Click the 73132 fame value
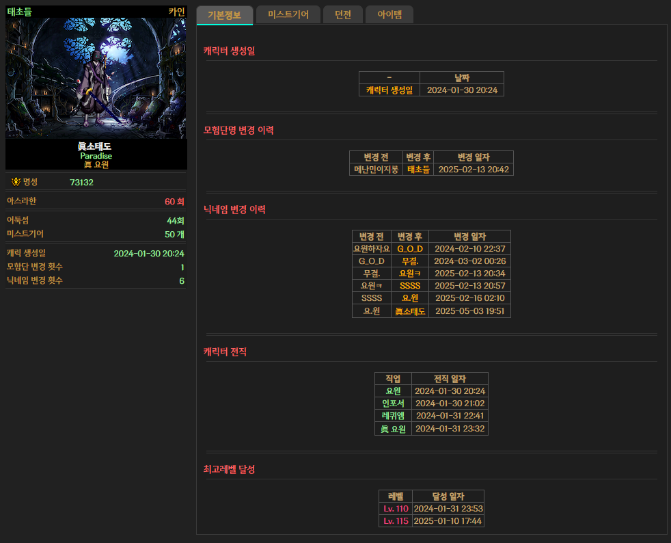 pos(81,183)
